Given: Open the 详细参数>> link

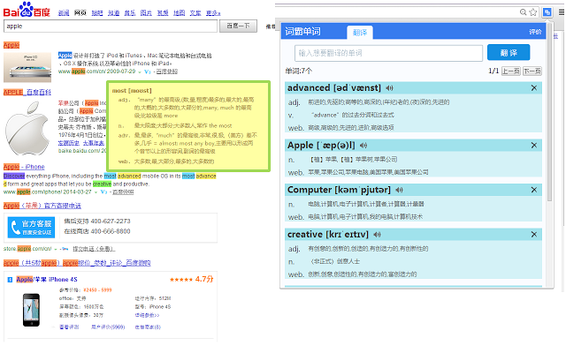Looking at the screenshot, I should [147, 315].
